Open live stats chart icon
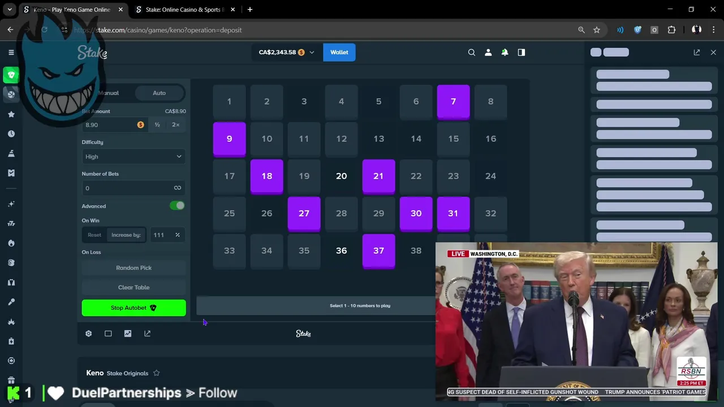The width and height of the screenshot is (724, 407). tap(128, 334)
